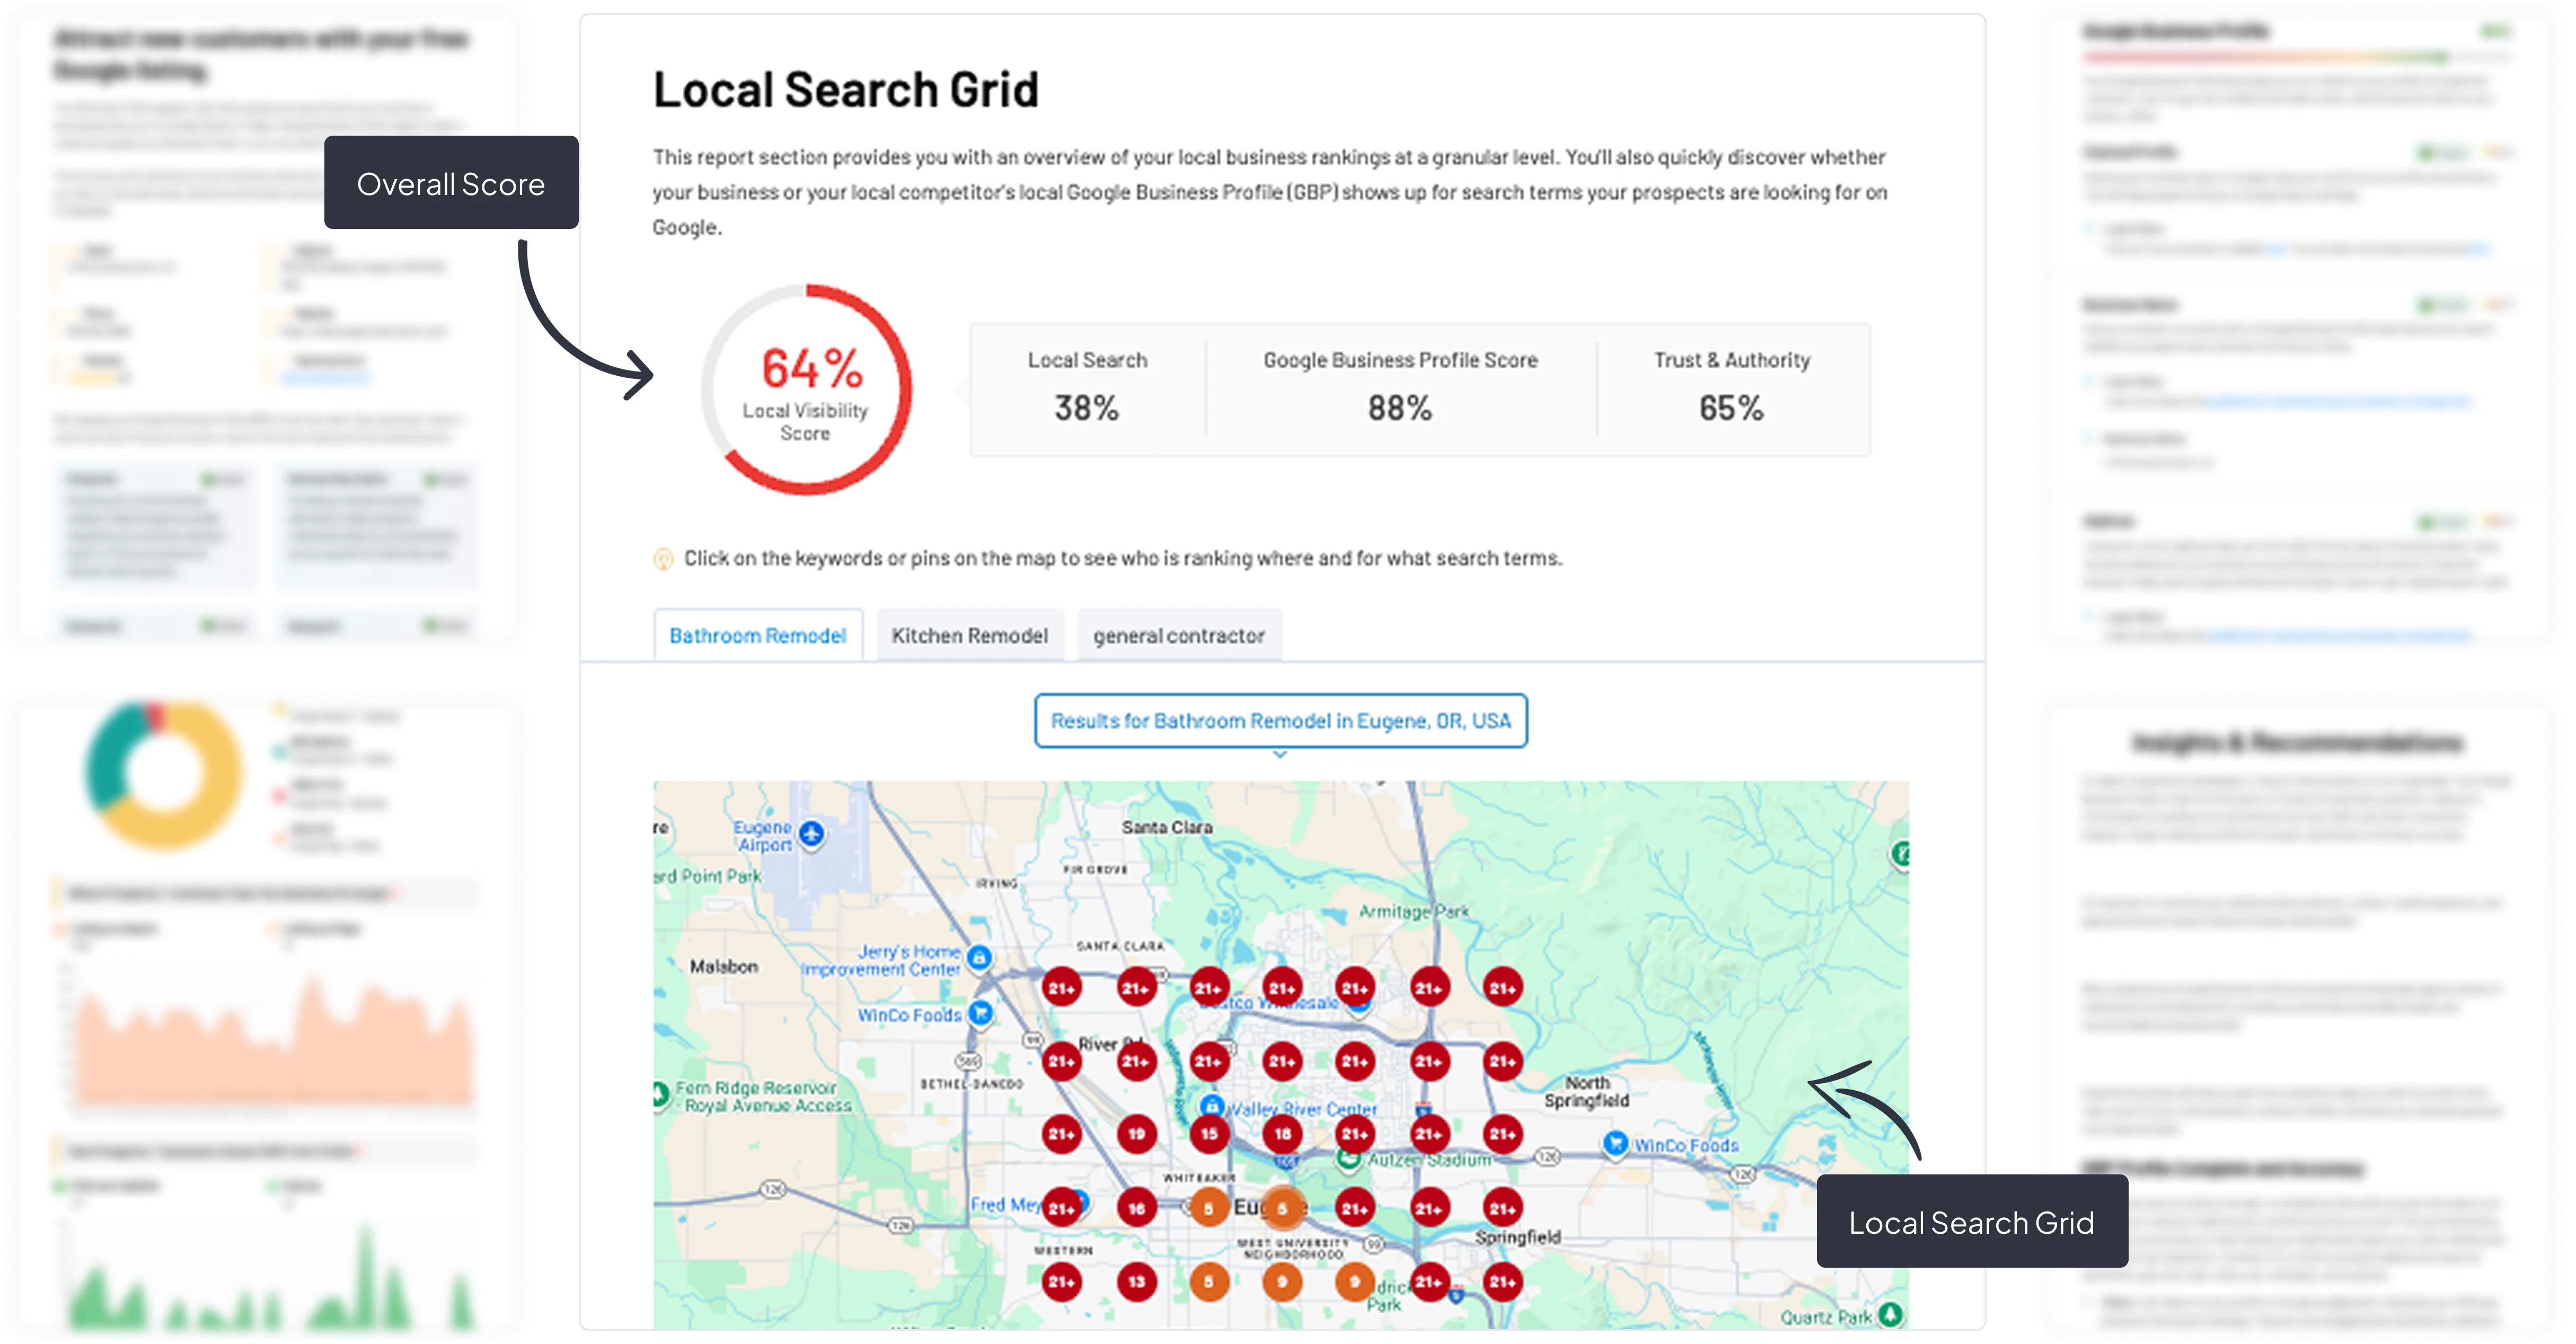Select the map pin ranked 13
Image resolution: width=2576 pixels, height=1344 pixels.
pyautogui.click(x=1136, y=1281)
